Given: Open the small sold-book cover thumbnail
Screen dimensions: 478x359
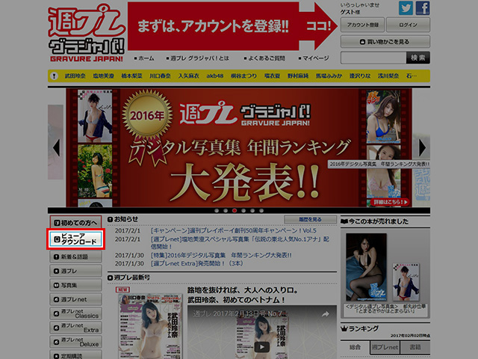Looking at the screenshot, I should click(x=406, y=282).
